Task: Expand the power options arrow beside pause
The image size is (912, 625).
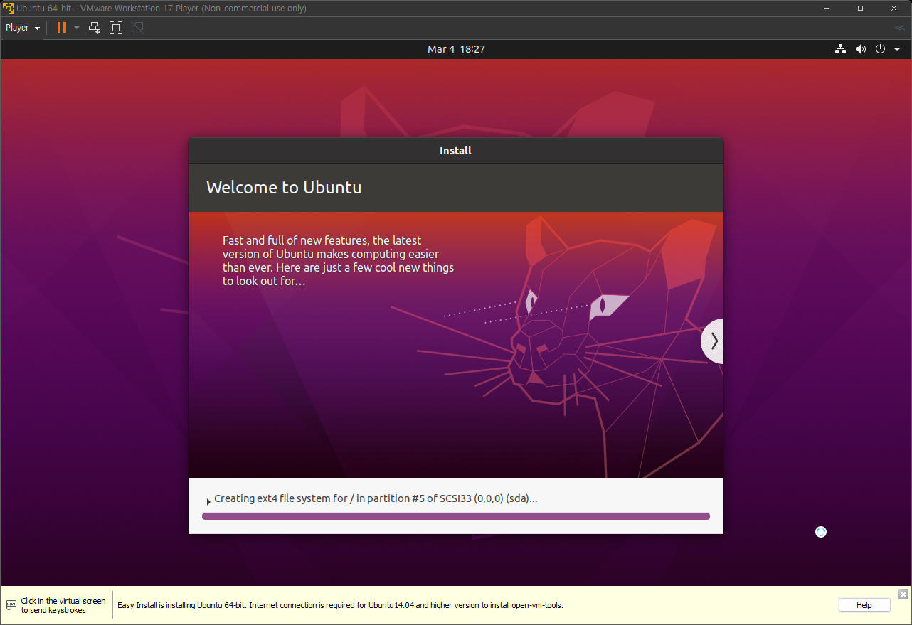Action: [x=77, y=28]
